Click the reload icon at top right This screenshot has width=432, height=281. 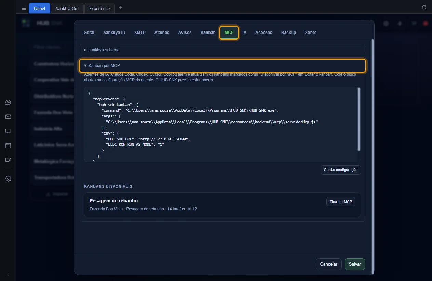(x=424, y=7)
